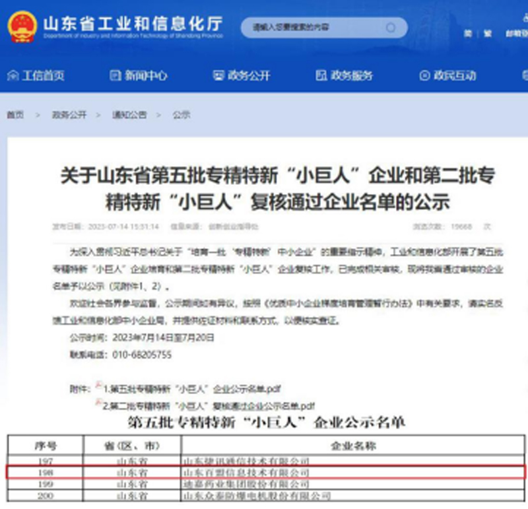Click the 政民互动 menu icon

424,75
